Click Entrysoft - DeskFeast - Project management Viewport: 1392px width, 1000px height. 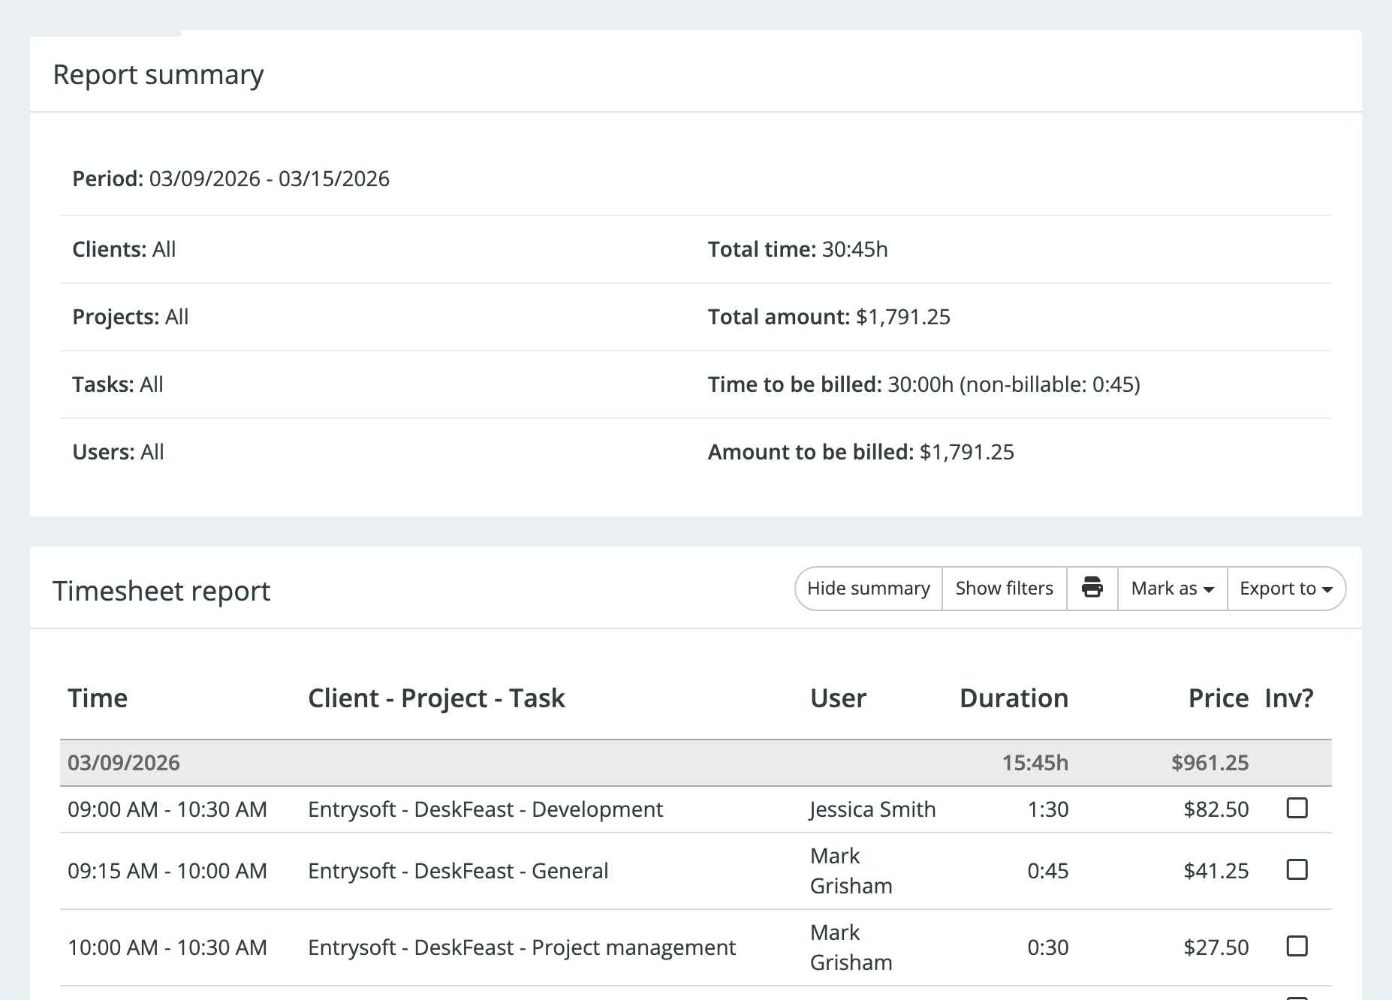(522, 947)
